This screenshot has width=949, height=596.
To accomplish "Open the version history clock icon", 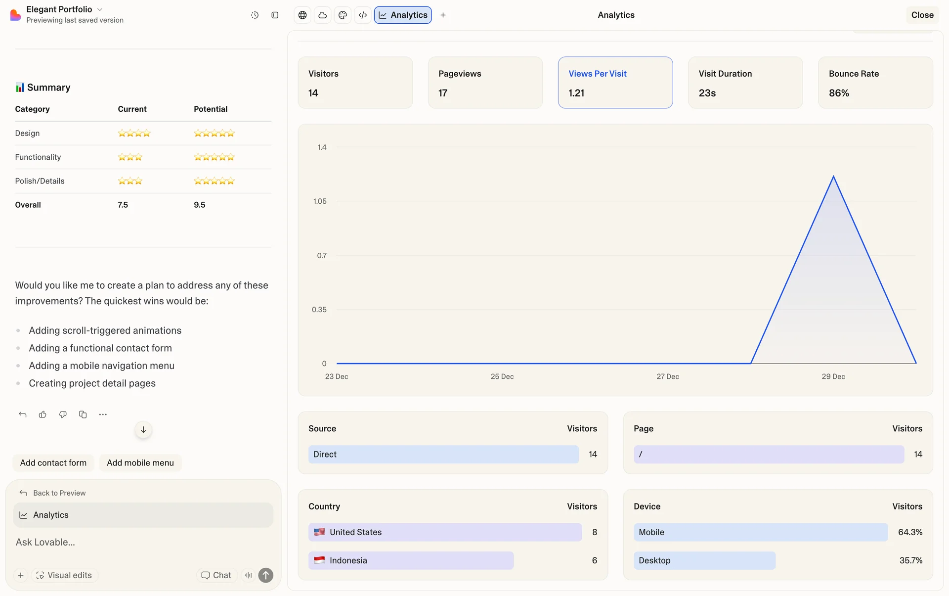I will pos(255,15).
